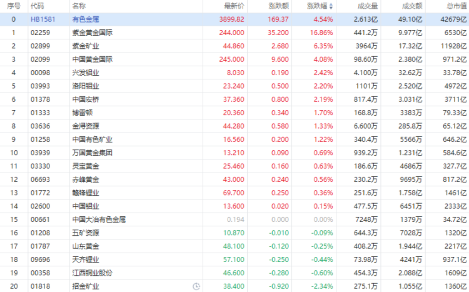Click turnover value 49.10亿
Viewport: 469px width, 292px height.
[x=410, y=19]
